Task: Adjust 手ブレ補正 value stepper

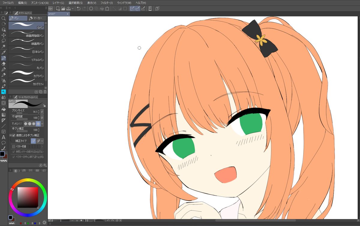Action: click(x=38, y=130)
